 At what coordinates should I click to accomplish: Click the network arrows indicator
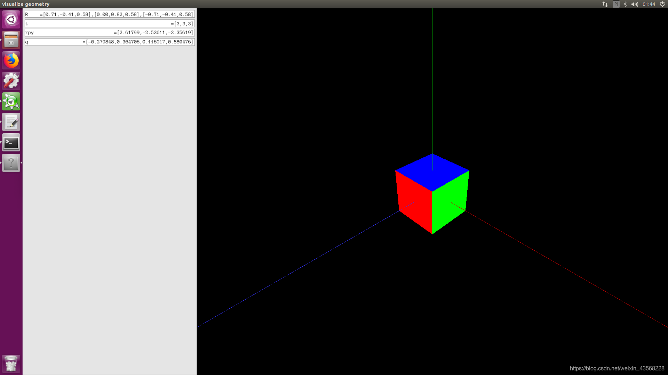[x=605, y=4]
